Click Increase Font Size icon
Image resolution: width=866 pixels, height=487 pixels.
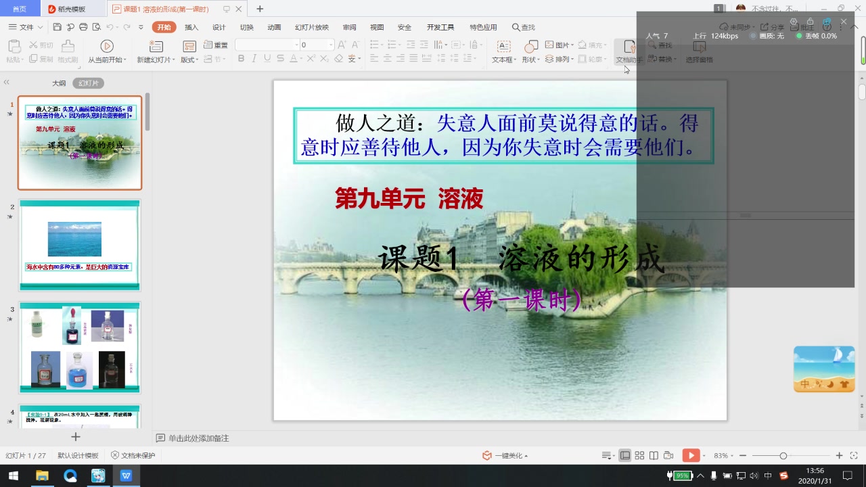click(342, 45)
